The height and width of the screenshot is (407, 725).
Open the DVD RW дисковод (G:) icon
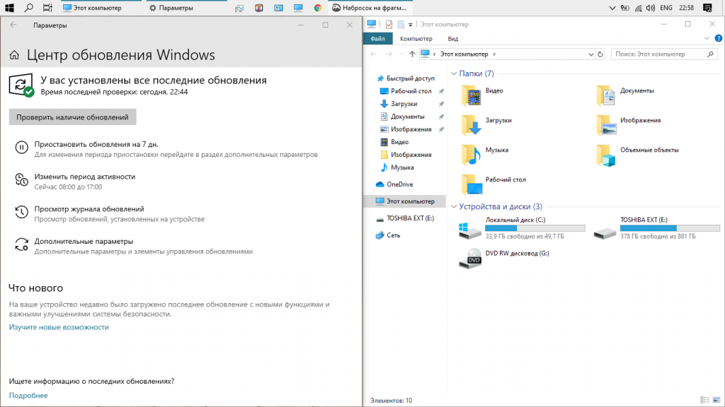click(470, 259)
